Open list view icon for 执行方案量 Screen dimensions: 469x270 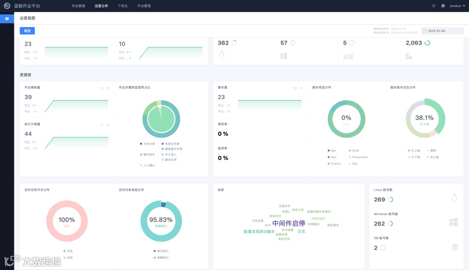tap(108, 125)
